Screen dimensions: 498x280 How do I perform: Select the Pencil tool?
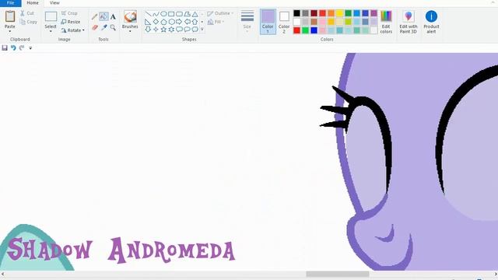pos(94,17)
